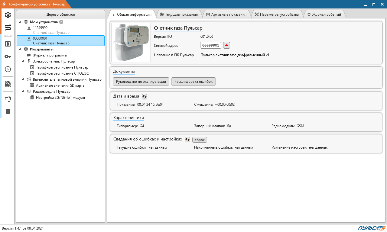This screenshot has width=387, height=232.
Task: Click the SD card icon of Настройка 2G/NB-IoT модуля
Action: [x=32, y=98]
